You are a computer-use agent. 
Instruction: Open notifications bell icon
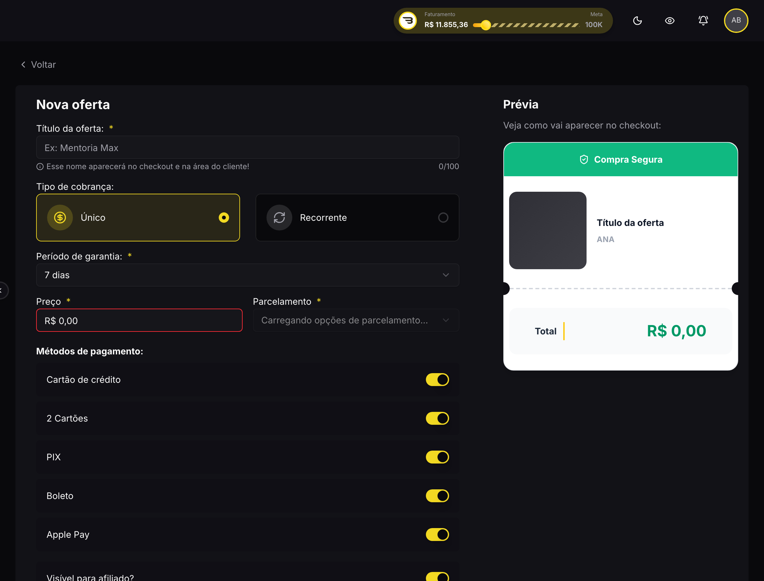[703, 21]
